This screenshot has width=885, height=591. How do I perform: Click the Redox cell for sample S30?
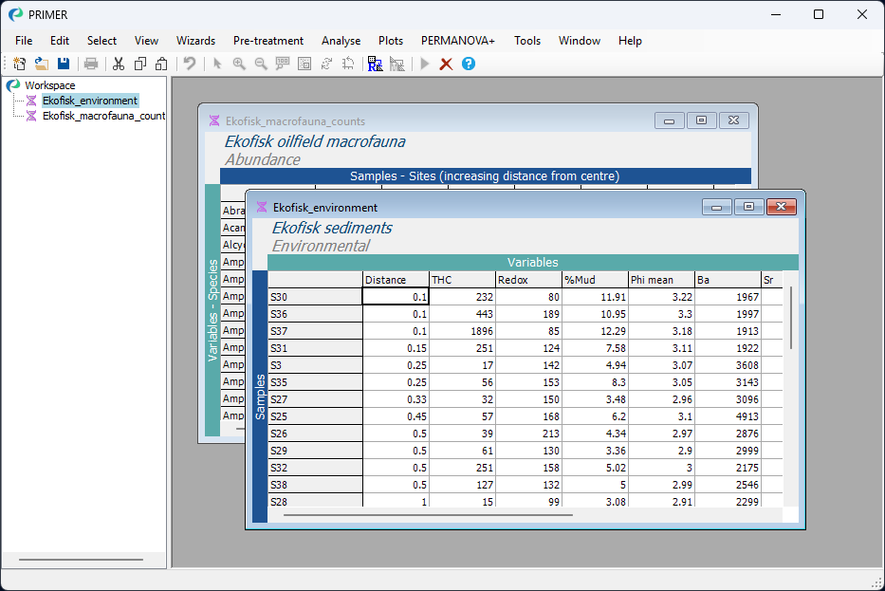click(x=527, y=297)
